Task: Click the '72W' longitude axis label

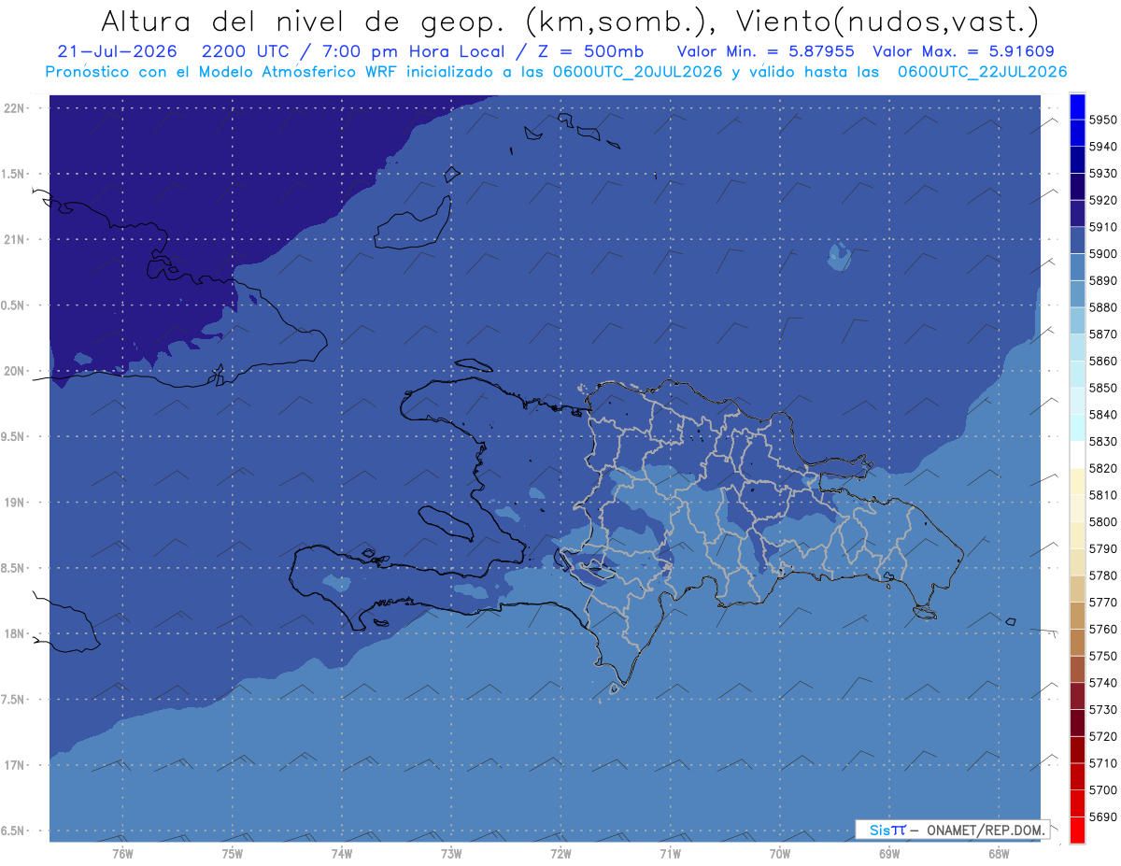Action: tap(560, 854)
